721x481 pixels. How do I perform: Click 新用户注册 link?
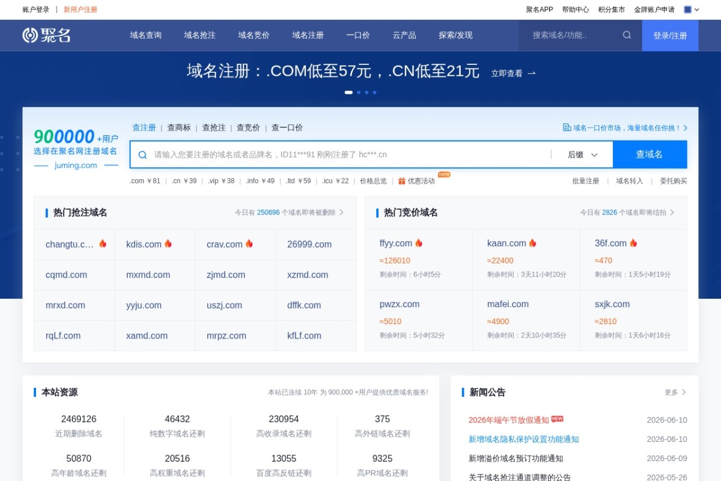tap(81, 10)
